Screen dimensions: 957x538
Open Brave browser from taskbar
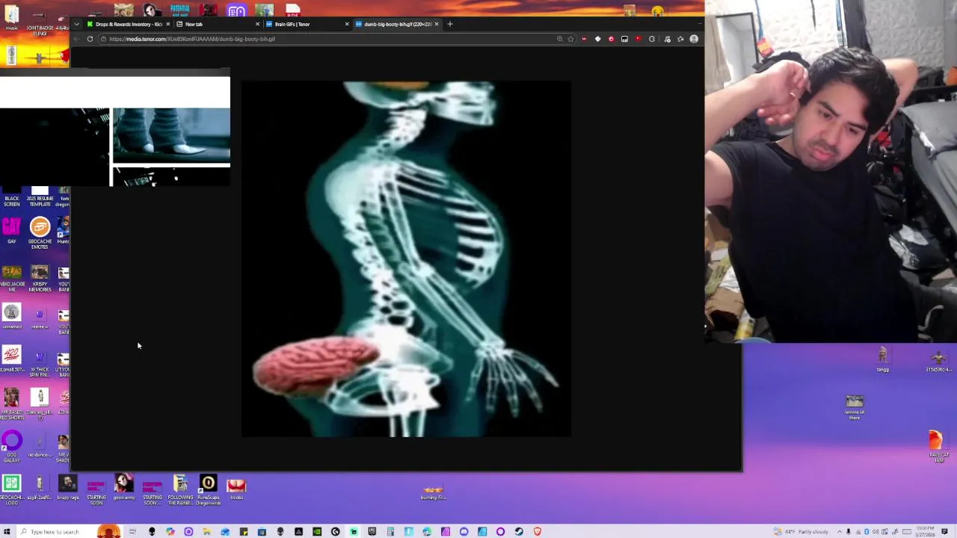538,531
